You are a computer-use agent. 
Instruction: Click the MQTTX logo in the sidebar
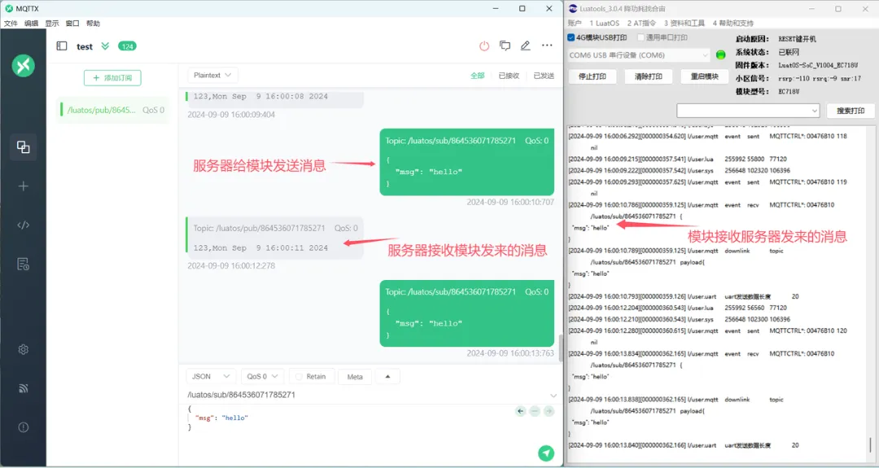24,66
